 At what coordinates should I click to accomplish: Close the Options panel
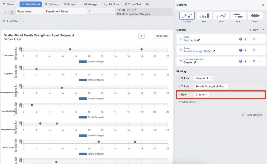[263, 5]
